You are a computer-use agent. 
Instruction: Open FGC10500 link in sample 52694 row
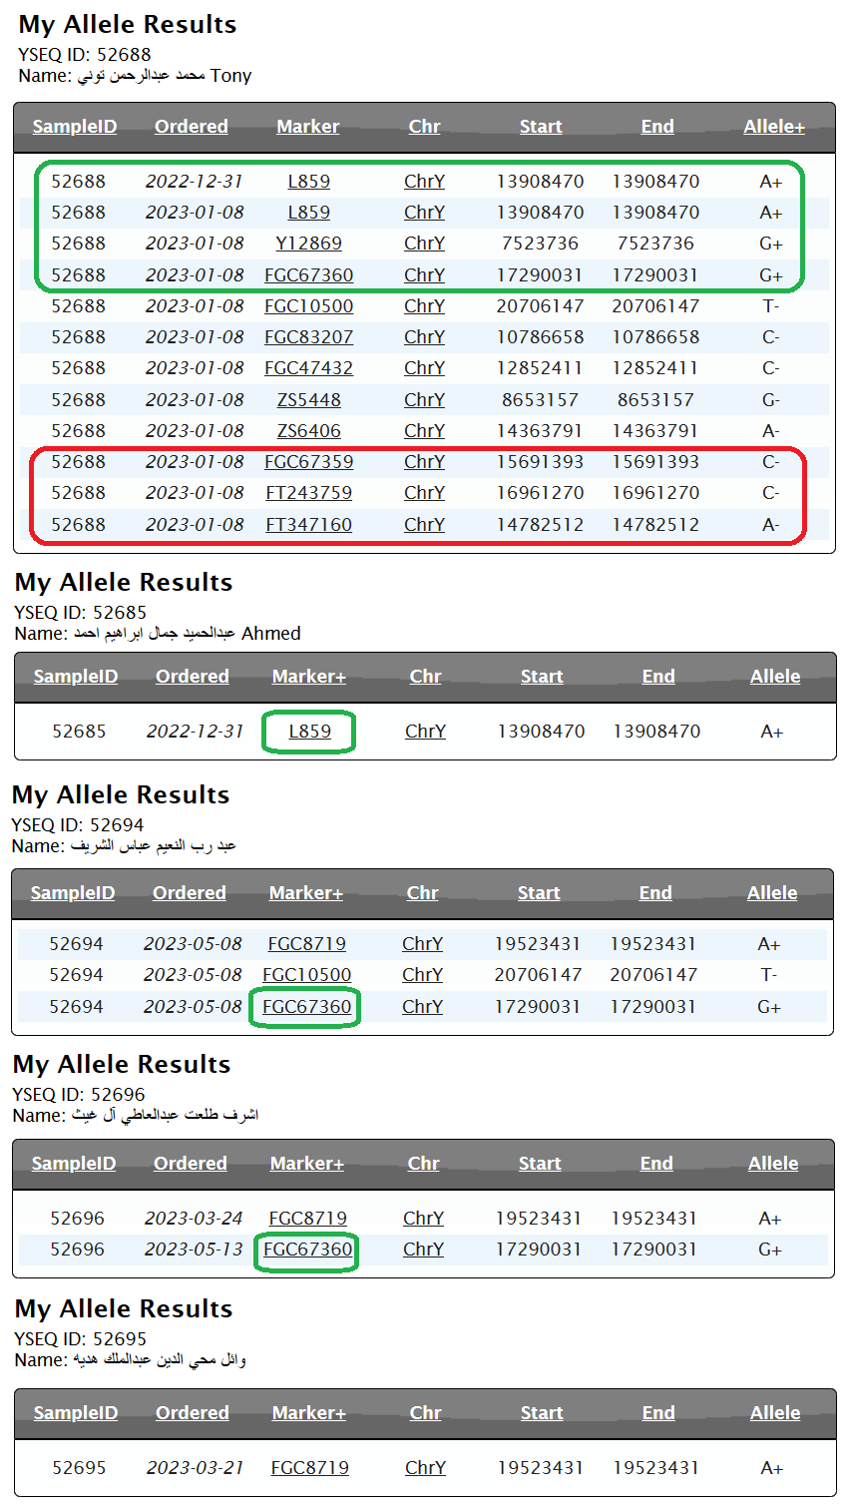pyautogui.click(x=306, y=975)
